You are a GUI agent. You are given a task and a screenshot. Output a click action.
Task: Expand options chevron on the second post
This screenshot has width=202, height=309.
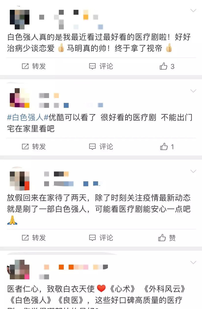(x=193, y=91)
